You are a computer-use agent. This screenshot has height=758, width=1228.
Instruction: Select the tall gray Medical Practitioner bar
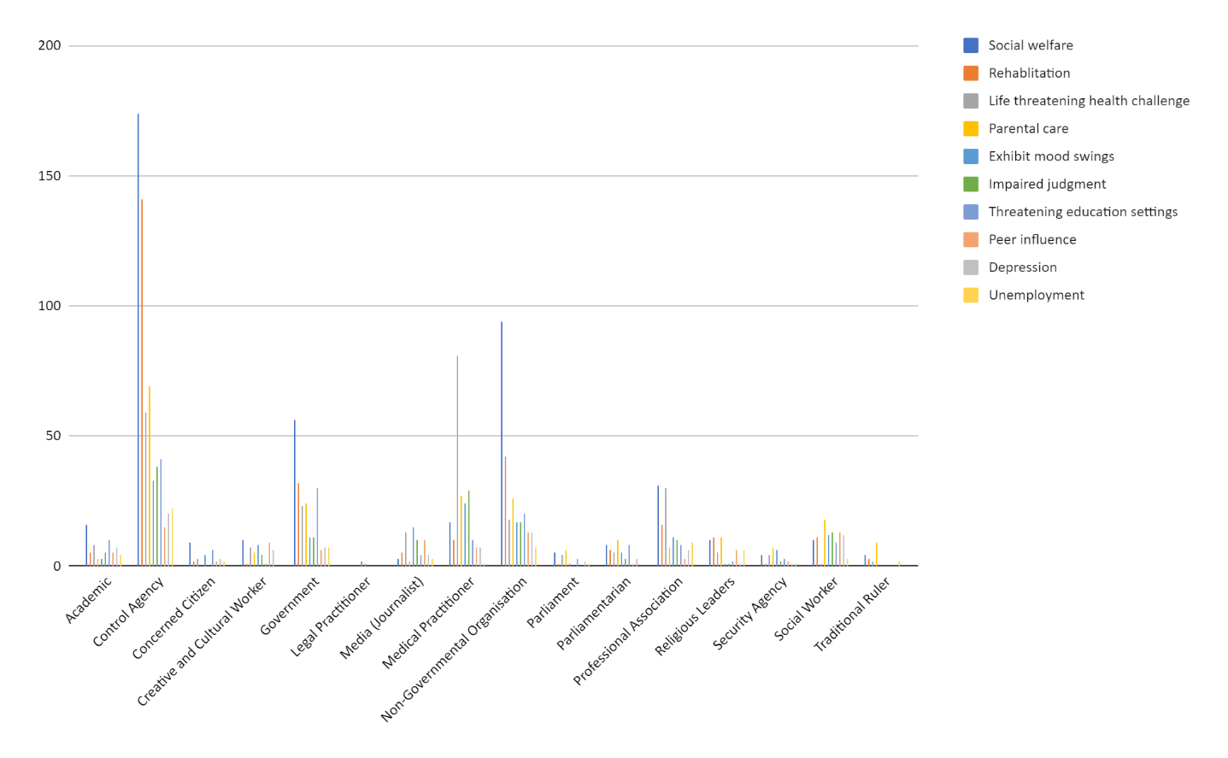point(457,461)
